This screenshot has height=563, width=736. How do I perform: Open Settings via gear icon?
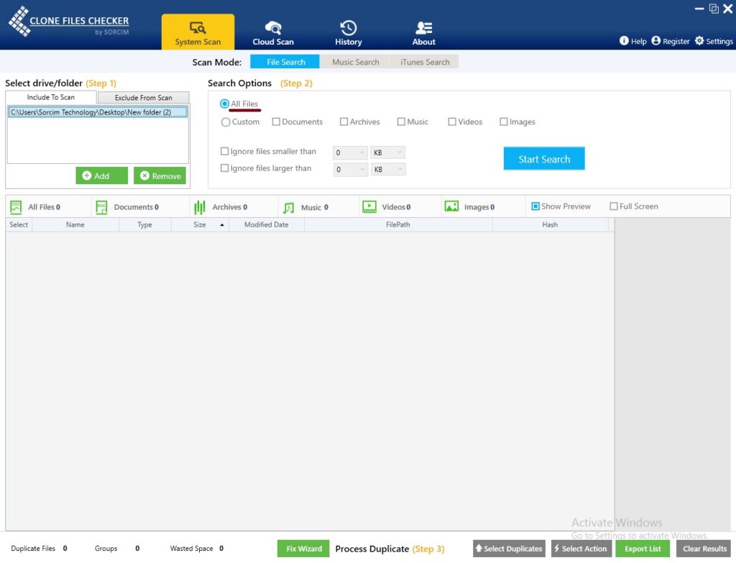tap(699, 41)
